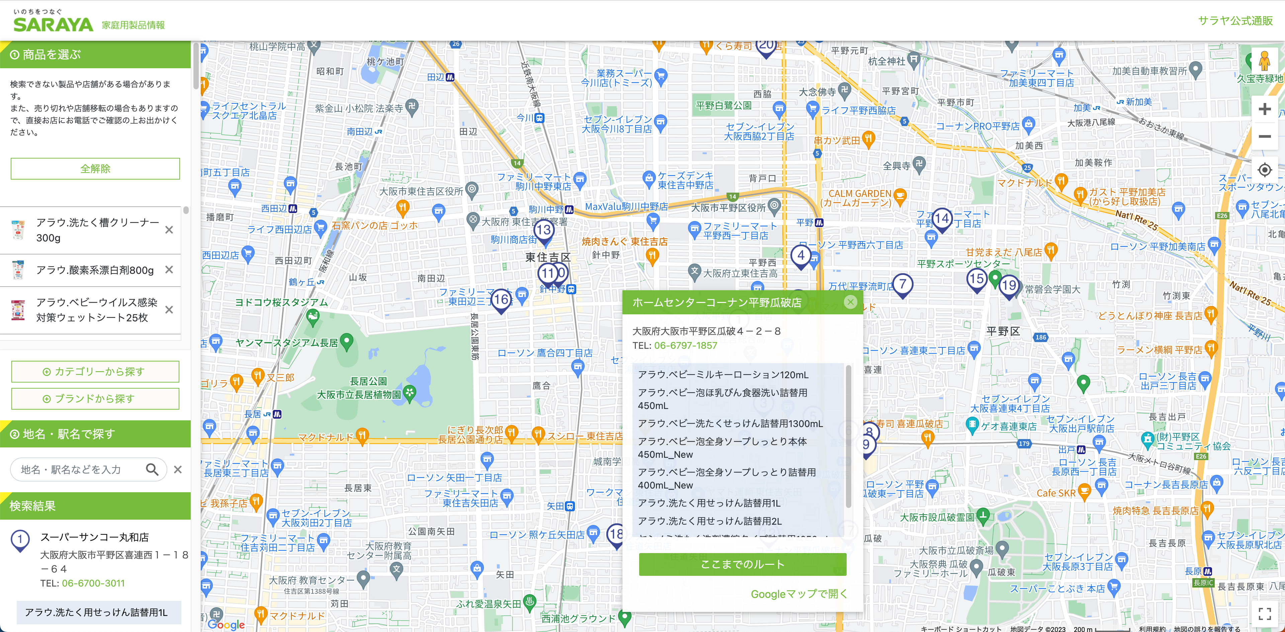The width and height of the screenshot is (1285, 632).
Task: Open スーパーサンコー丸和店 search result
Action: point(94,537)
